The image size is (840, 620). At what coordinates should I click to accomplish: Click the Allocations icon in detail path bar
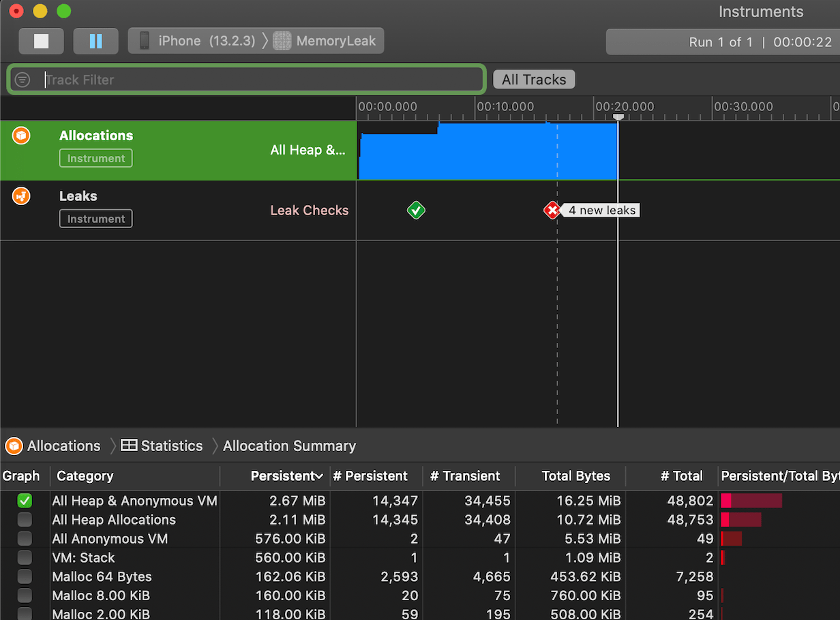coord(14,446)
